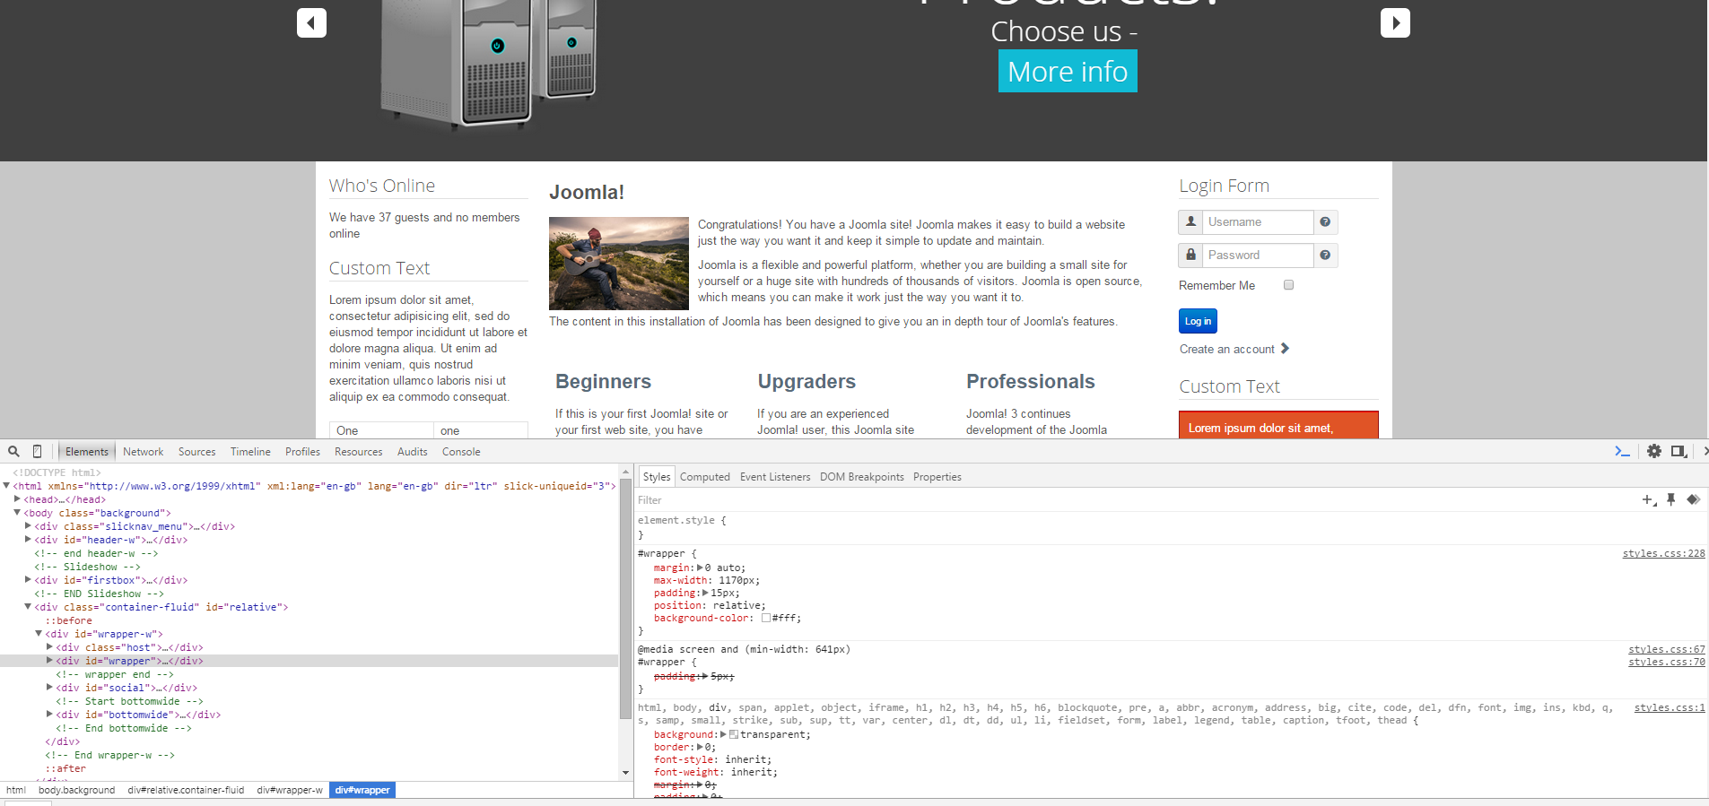The image size is (1709, 806).
Task: Select div#relative.container-fluid breadcrumb
Action: click(x=186, y=790)
